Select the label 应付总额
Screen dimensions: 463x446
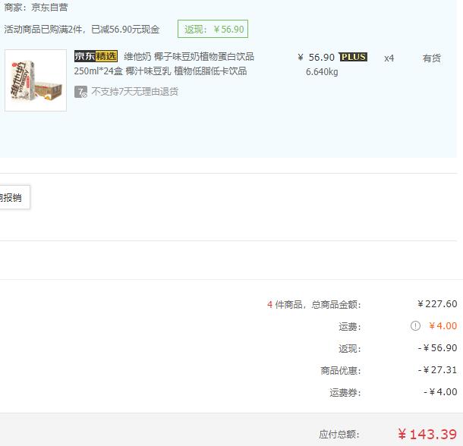coord(339,435)
